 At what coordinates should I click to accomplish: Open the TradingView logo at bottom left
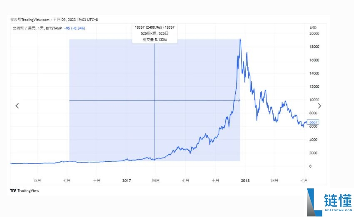[x=25, y=190]
